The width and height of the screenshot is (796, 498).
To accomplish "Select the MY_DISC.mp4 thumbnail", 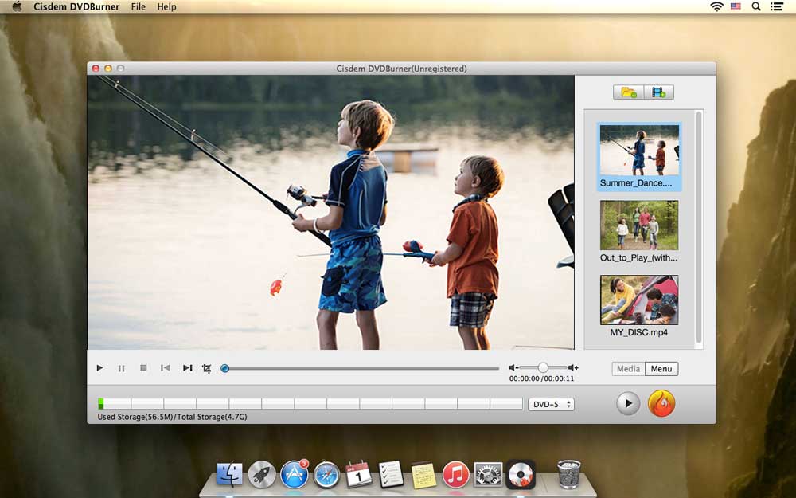I will click(639, 300).
